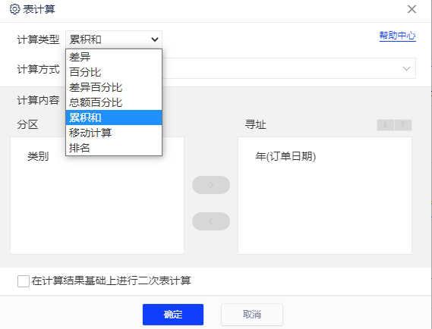Viewport: 432px width, 329px height.
Task: Collapse the 计算类型 dropdown via its arrow
Action: click(x=155, y=39)
